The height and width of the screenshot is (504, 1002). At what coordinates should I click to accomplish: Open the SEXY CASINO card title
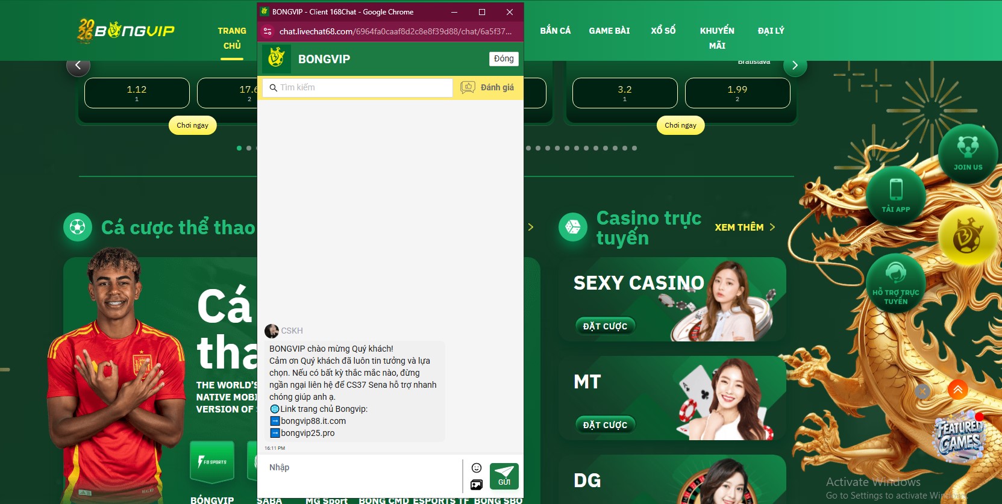point(639,283)
